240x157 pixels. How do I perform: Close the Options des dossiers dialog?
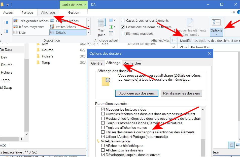click(x=209, y=53)
